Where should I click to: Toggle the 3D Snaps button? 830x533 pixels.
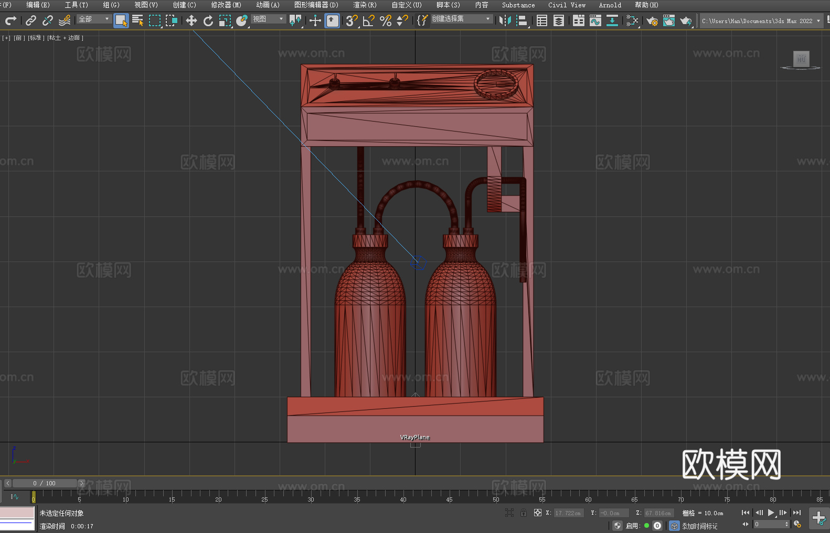(x=351, y=20)
